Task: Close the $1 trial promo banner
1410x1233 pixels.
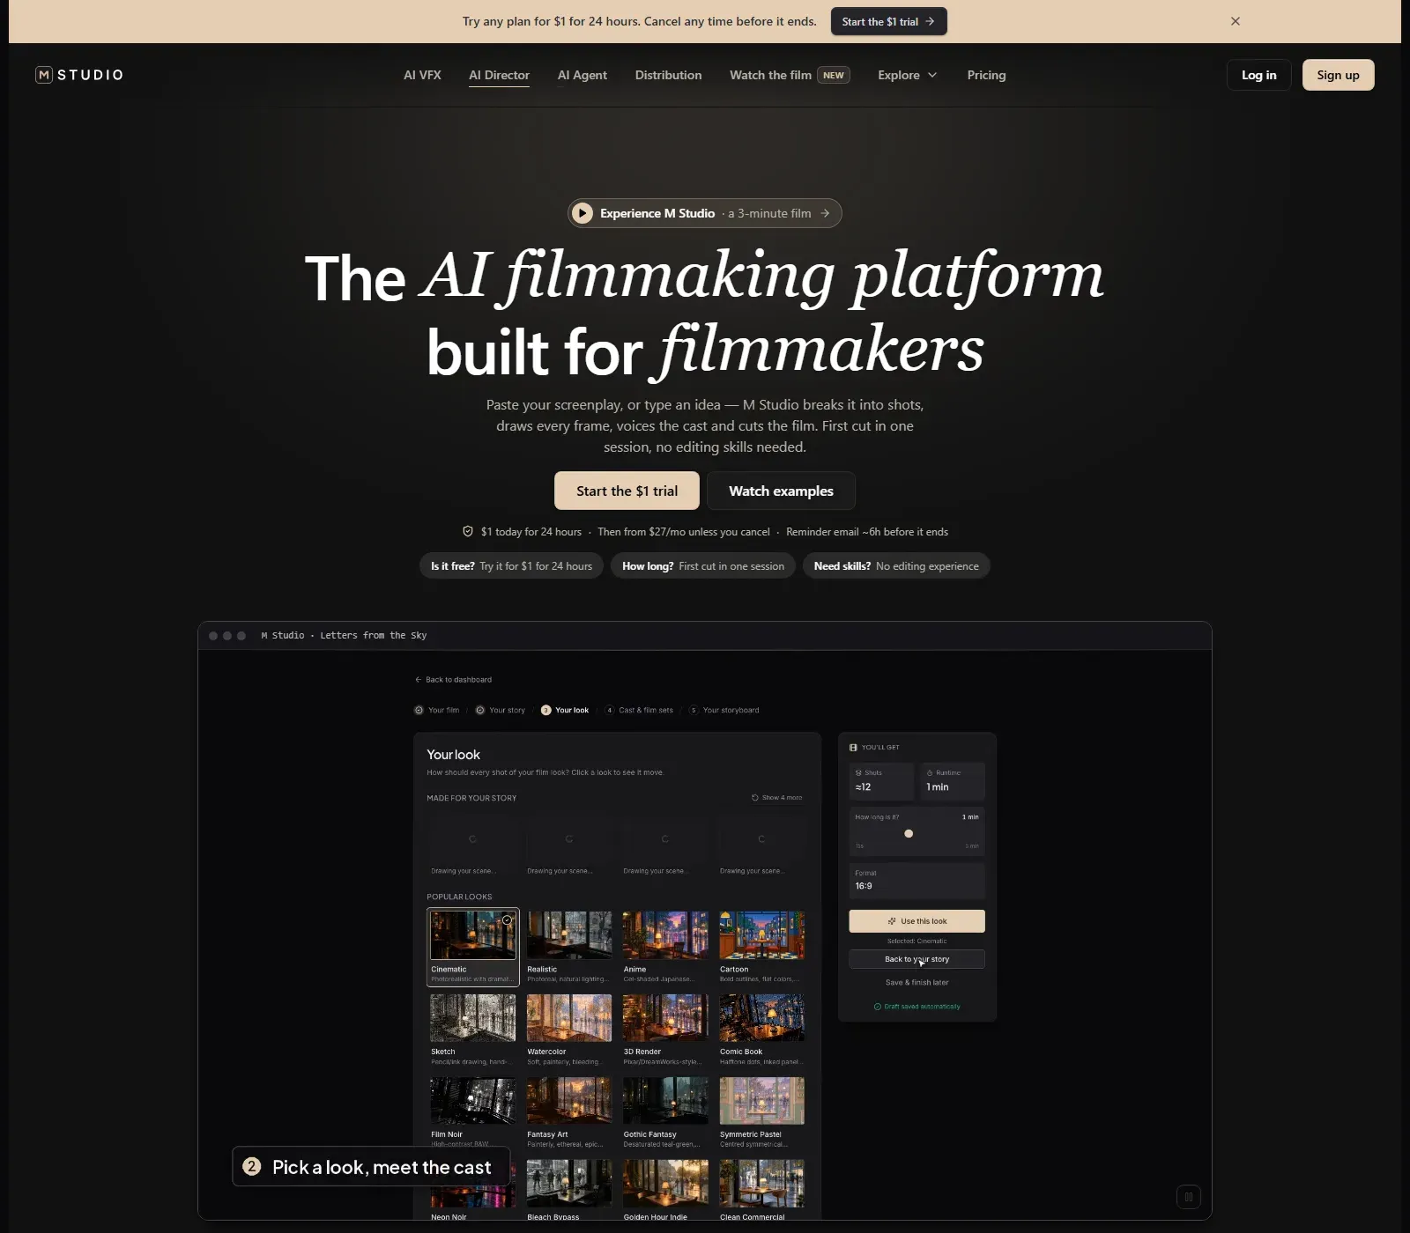Action: coord(1236,21)
